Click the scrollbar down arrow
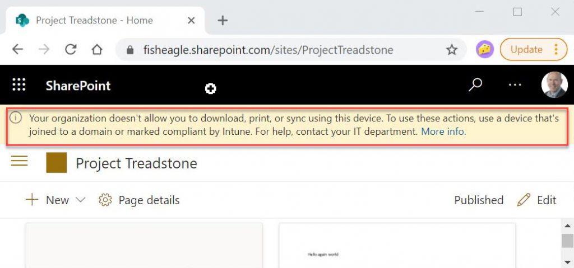The width and height of the screenshot is (574, 268). tap(567, 262)
